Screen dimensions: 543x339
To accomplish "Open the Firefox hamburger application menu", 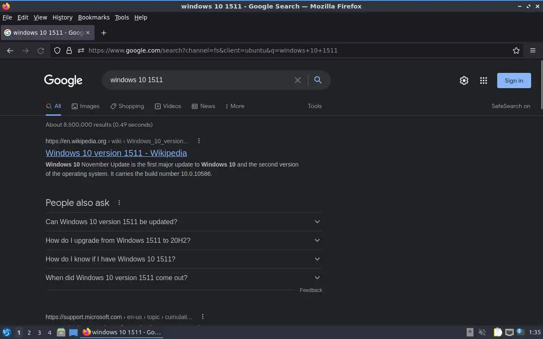I will [x=533, y=50].
